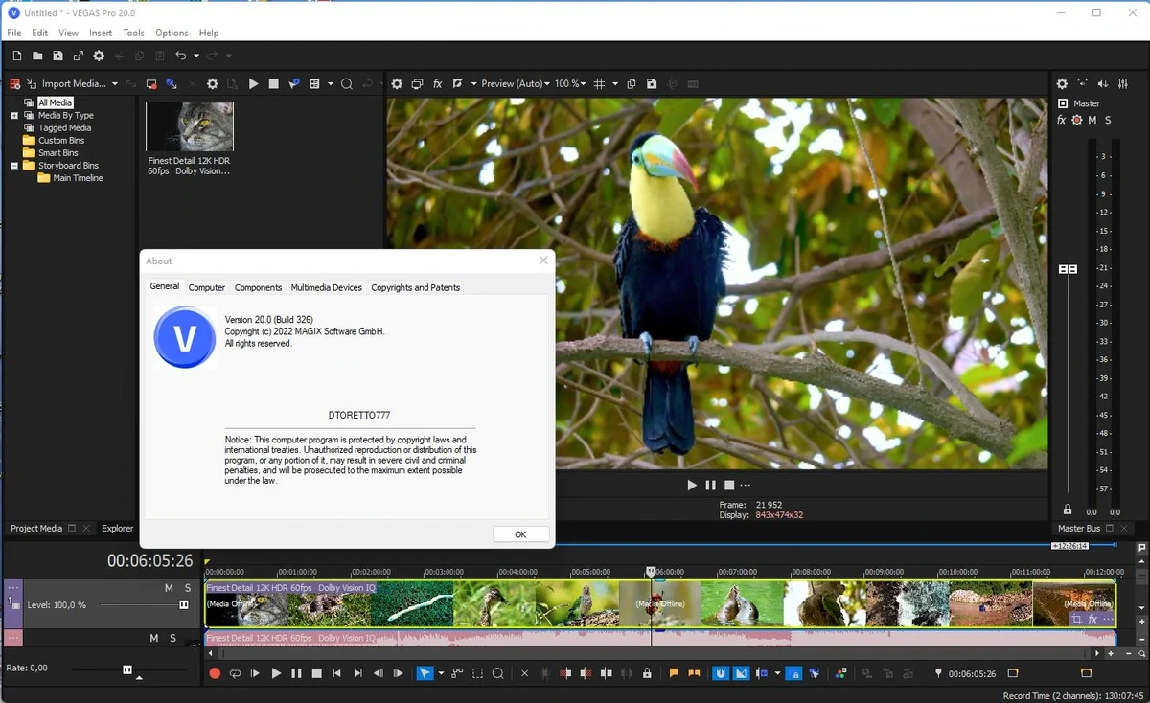Click OK in the About dialog

click(520, 534)
